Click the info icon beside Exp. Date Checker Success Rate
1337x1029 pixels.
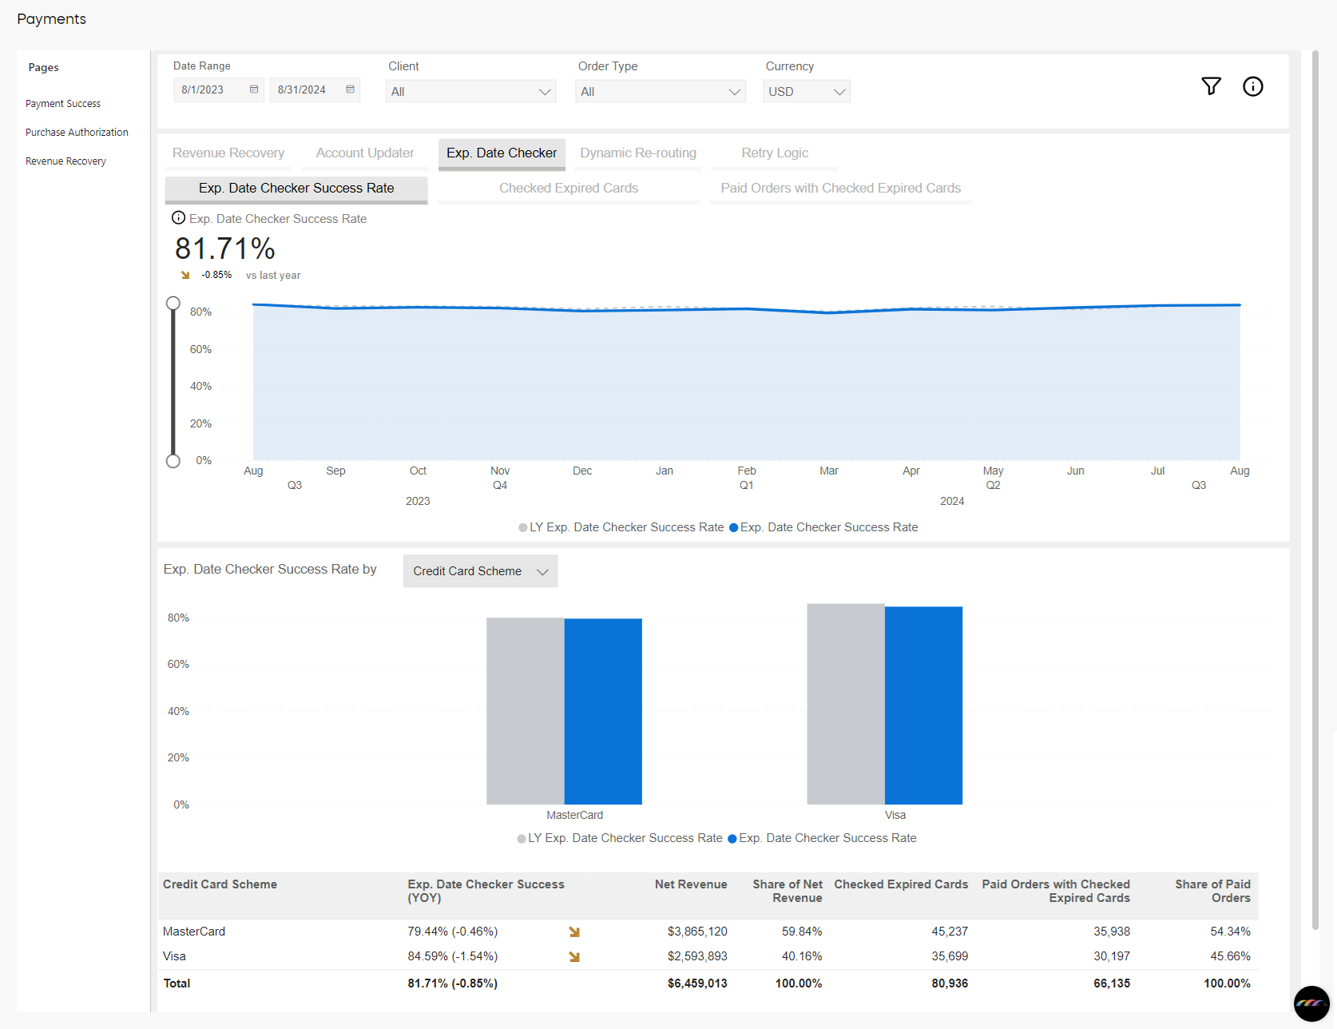179,217
